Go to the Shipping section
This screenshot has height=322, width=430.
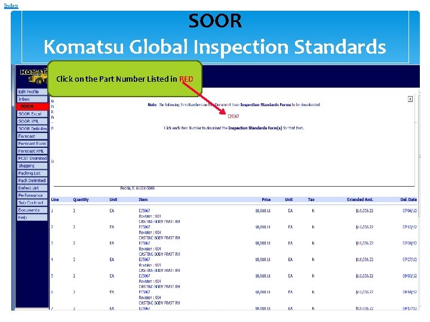click(x=32, y=166)
